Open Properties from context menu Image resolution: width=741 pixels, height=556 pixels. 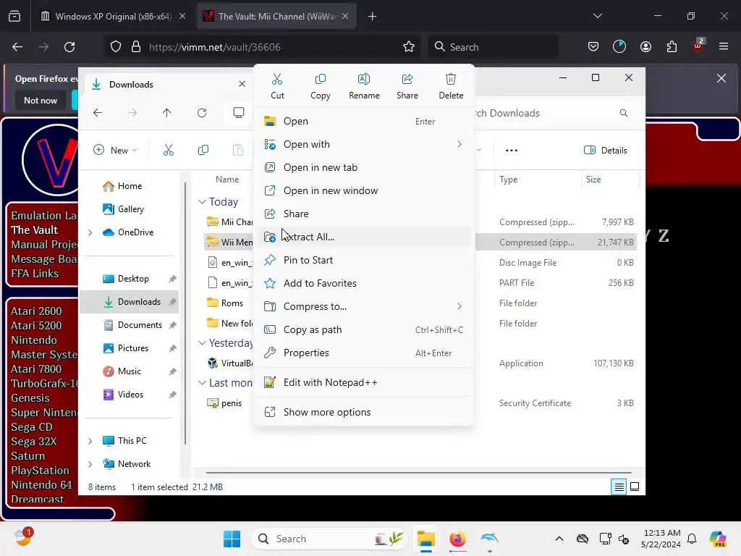(x=364, y=353)
